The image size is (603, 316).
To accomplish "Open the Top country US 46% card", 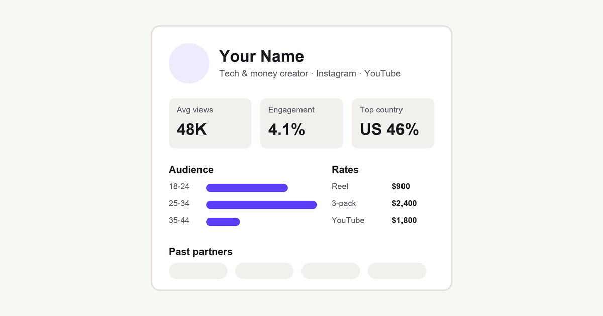I will pyautogui.click(x=393, y=123).
